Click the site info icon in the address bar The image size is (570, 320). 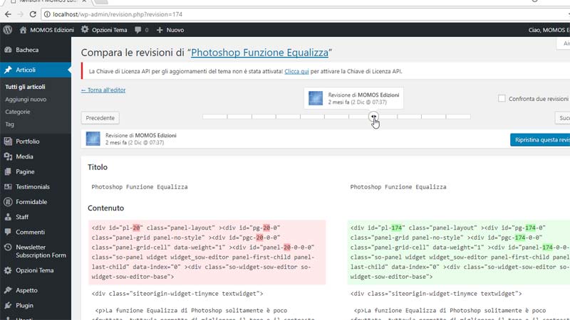47,14
